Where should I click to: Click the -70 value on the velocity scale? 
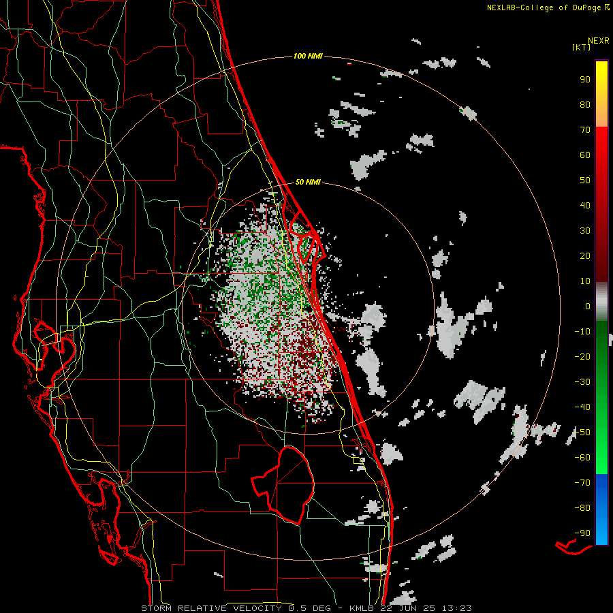[582, 483]
